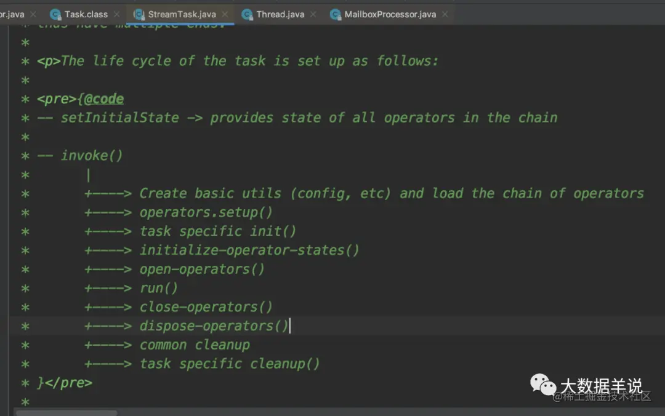Click the closing '}</pre>' tag
The height and width of the screenshot is (416, 665).
[x=65, y=383]
